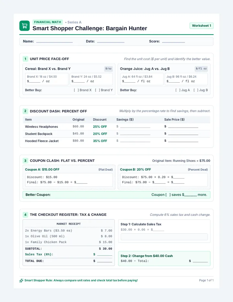The height and width of the screenshot is (302, 233).
Task: Click the empty work box under Step 1
Action: 164,237
